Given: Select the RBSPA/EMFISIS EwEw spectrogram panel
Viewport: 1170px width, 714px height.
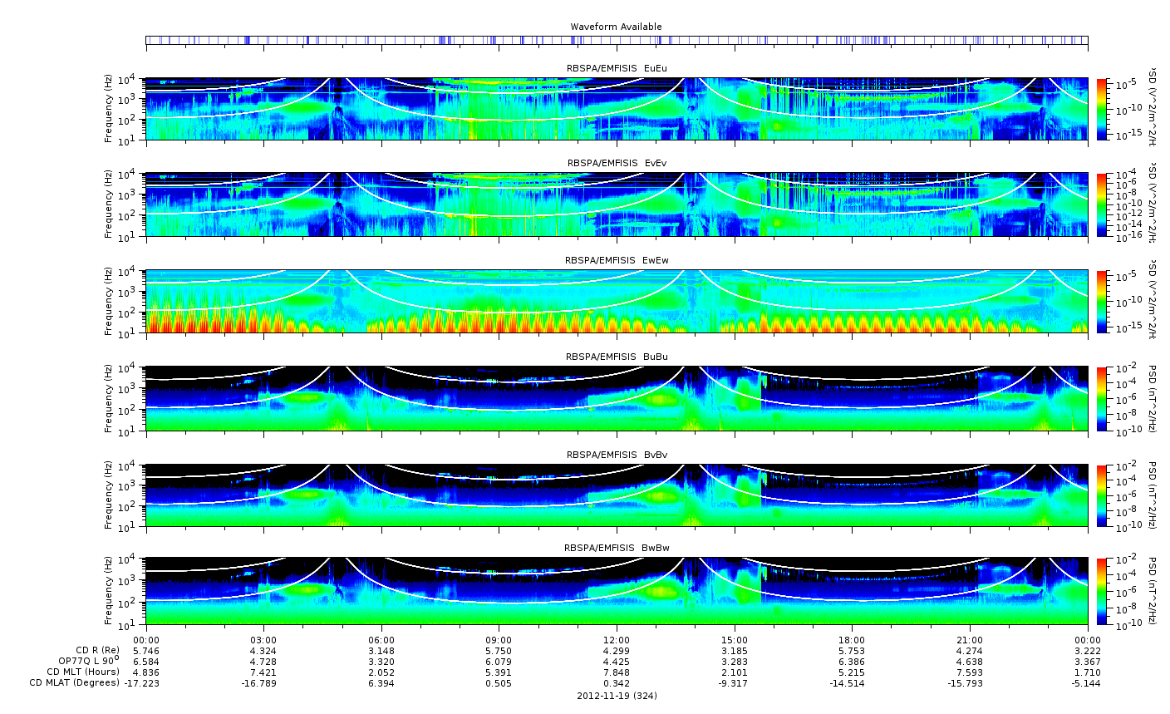Looking at the screenshot, I should click(617, 301).
